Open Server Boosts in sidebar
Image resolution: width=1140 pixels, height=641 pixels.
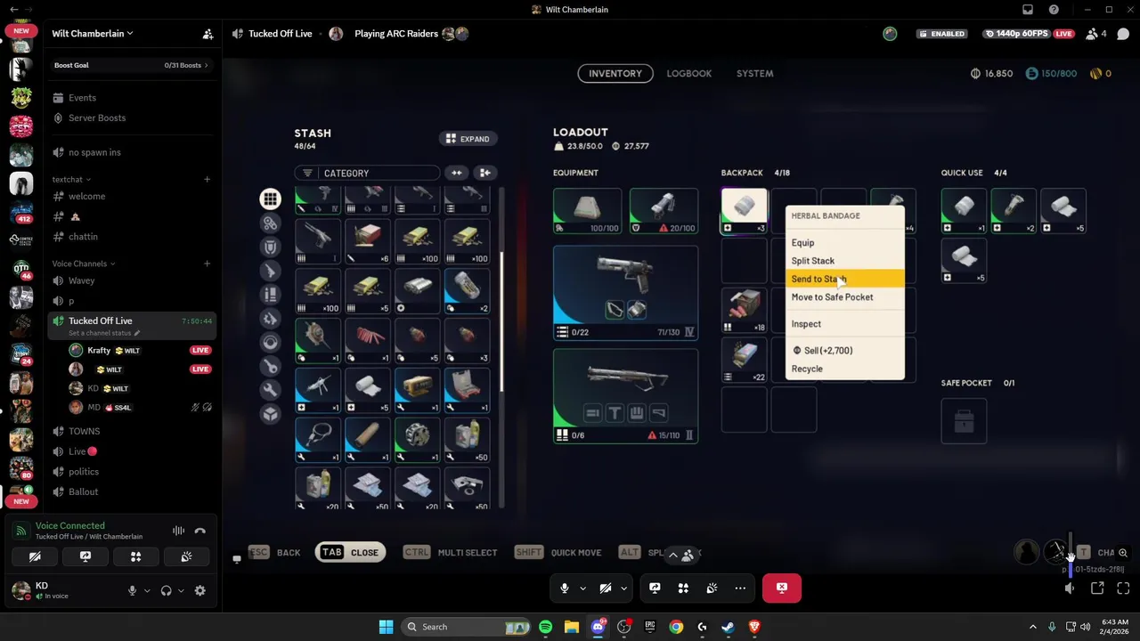pos(132,118)
